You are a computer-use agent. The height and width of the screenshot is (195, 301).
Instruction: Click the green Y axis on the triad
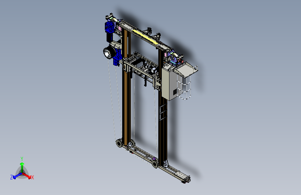click(x=22, y=168)
